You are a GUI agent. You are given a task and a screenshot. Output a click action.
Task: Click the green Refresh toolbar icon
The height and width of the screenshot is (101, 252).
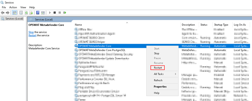26,13
